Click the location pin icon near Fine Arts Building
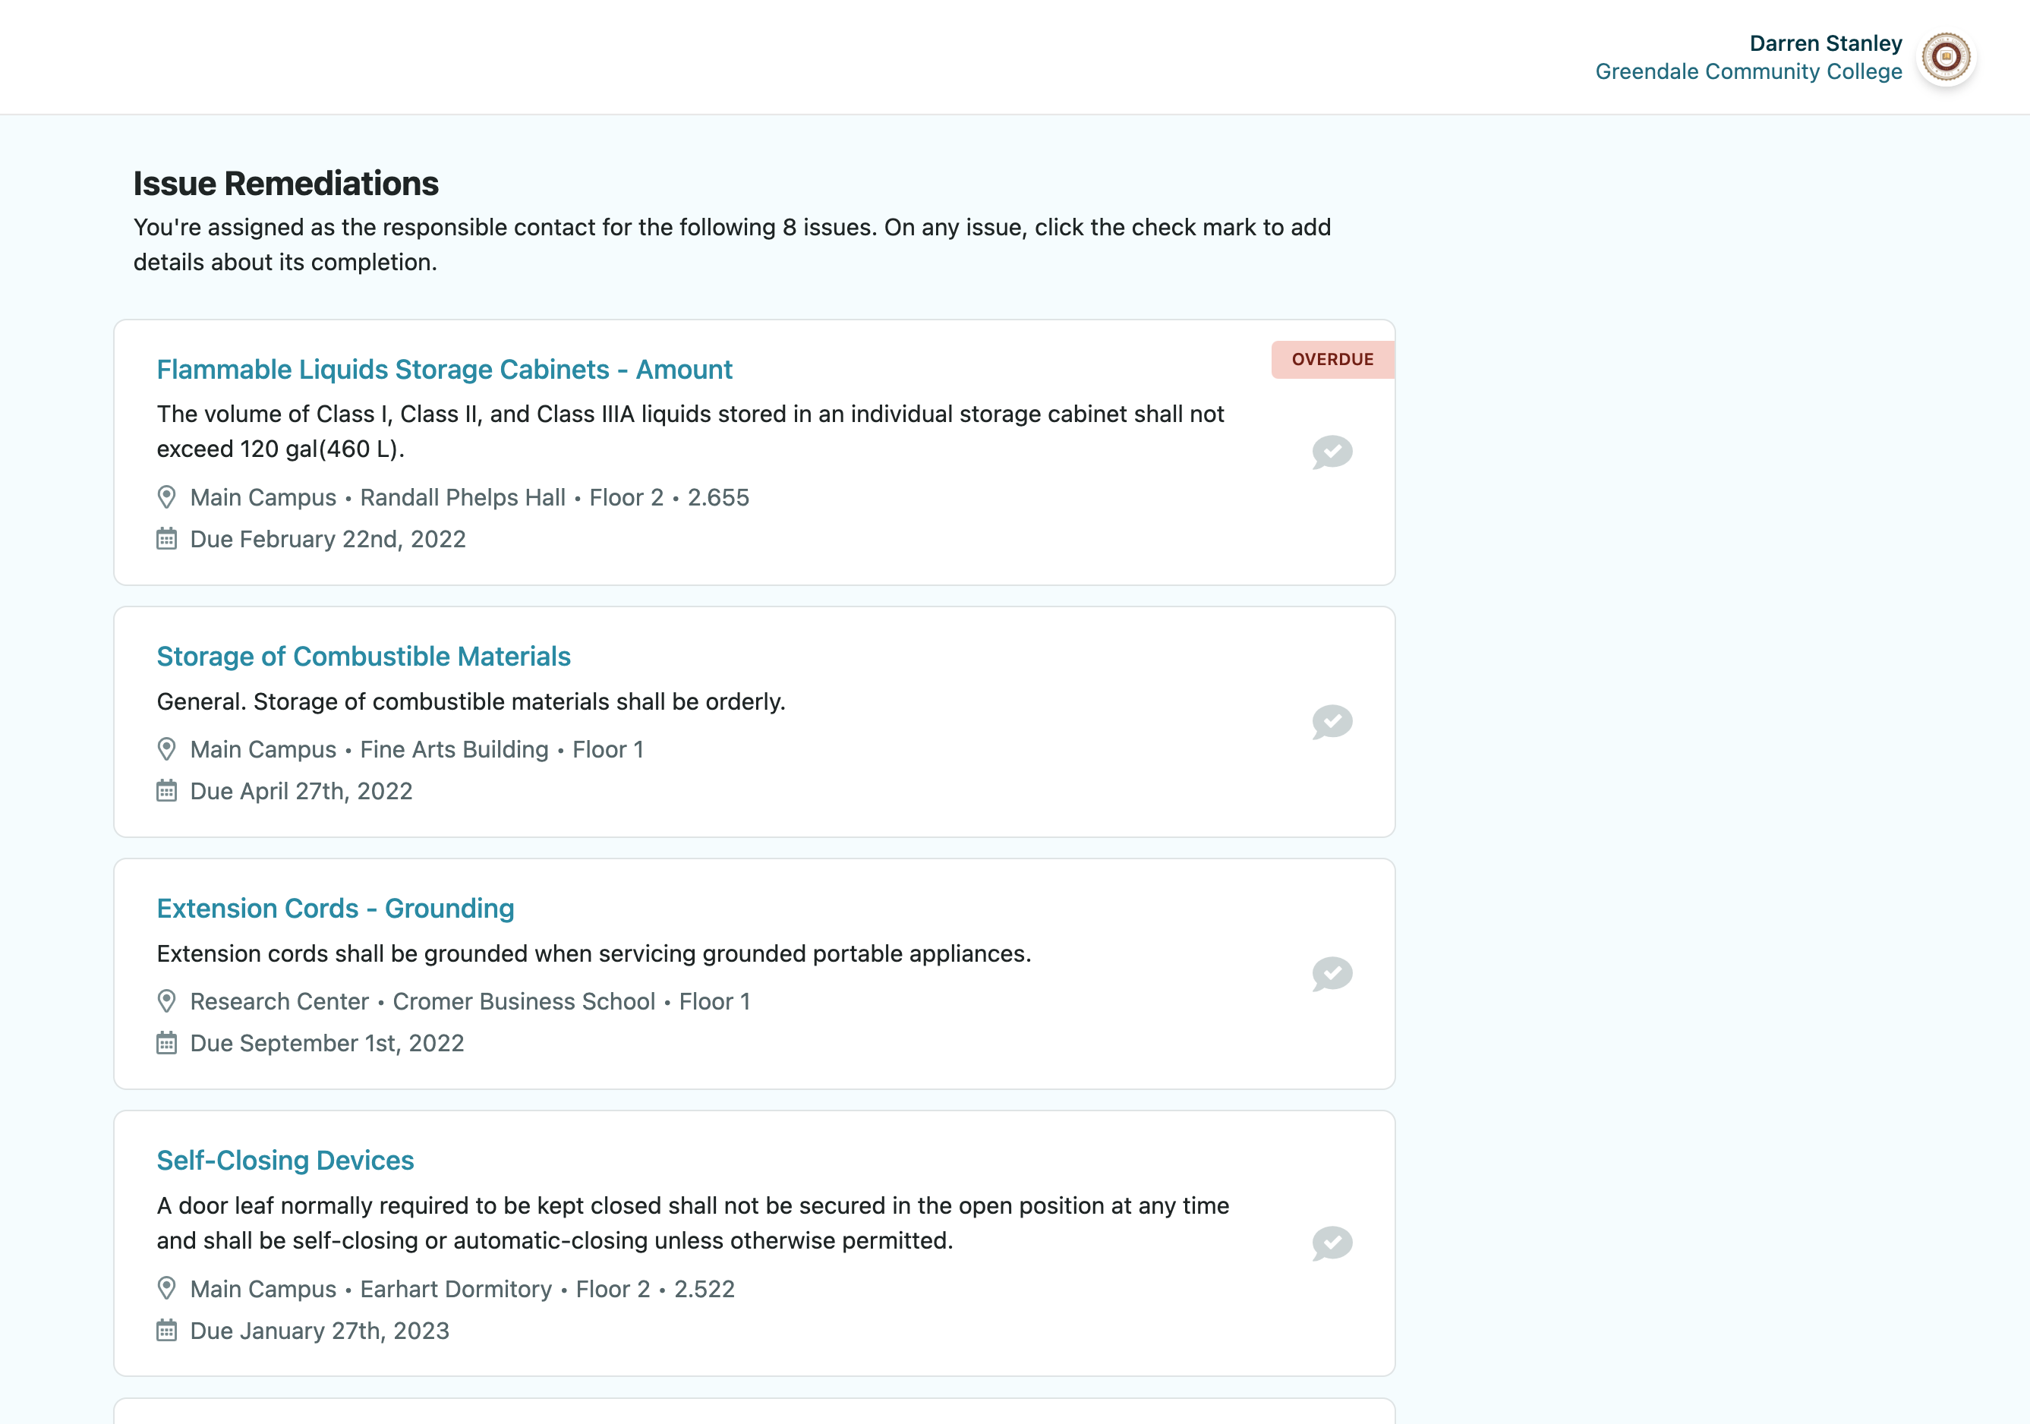 point(167,748)
